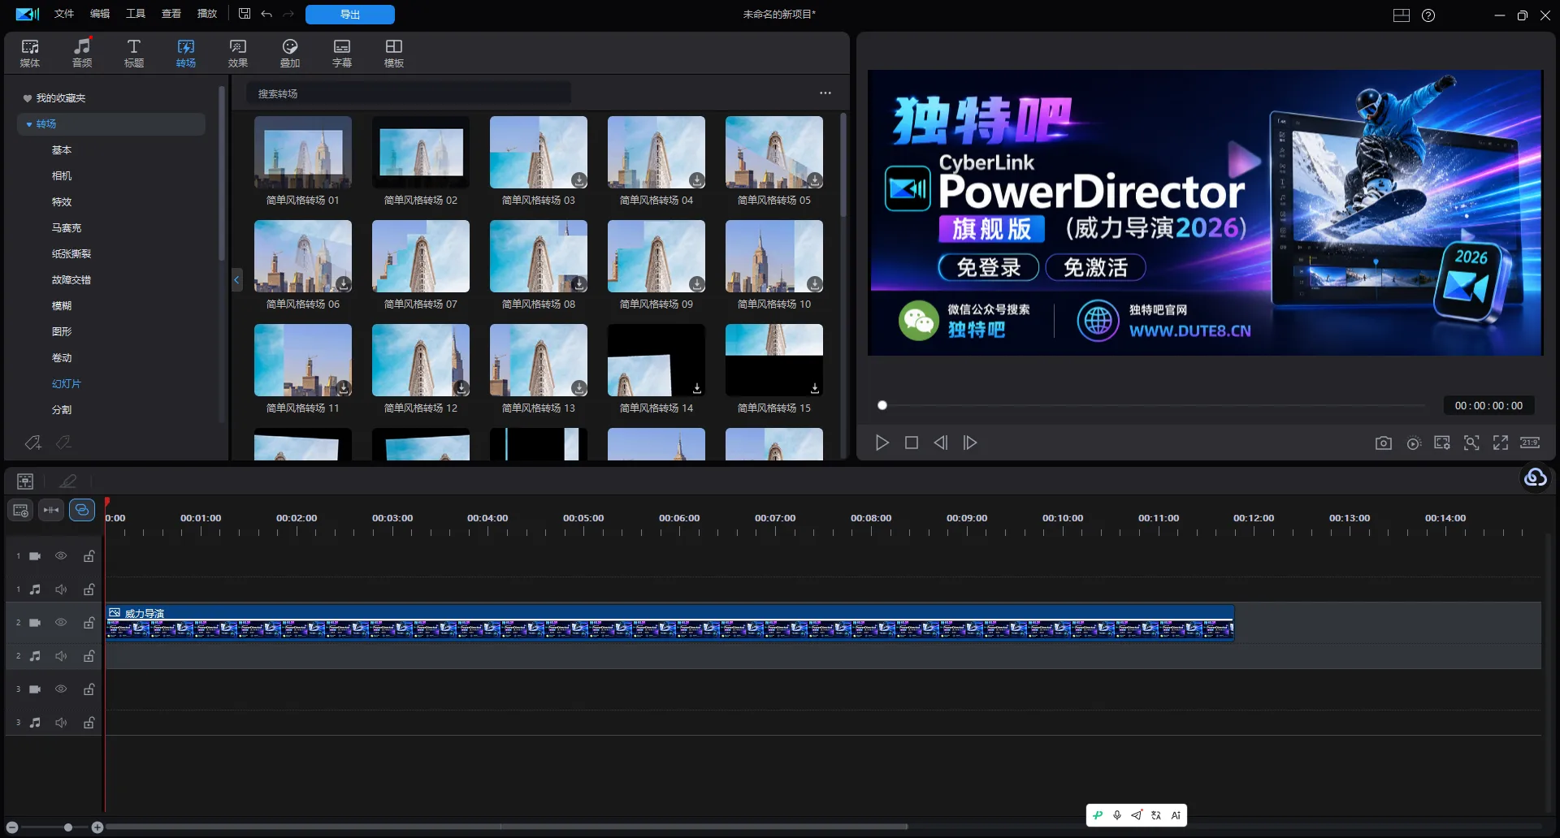Open the 叠加 overlay room
The image size is (1560, 838).
290,53
